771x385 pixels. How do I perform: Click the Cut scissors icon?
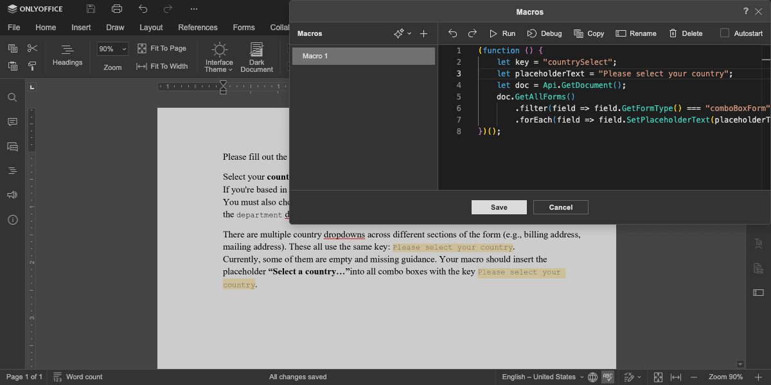tap(33, 48)
